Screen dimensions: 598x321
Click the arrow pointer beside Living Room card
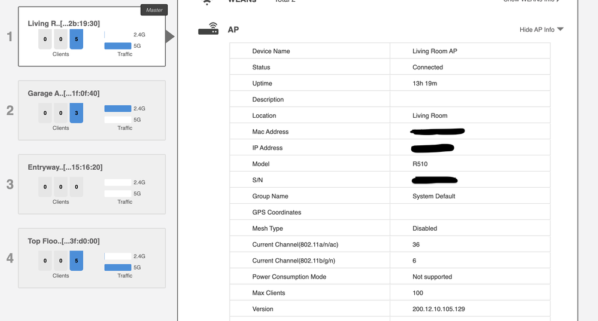coord(170,37)
